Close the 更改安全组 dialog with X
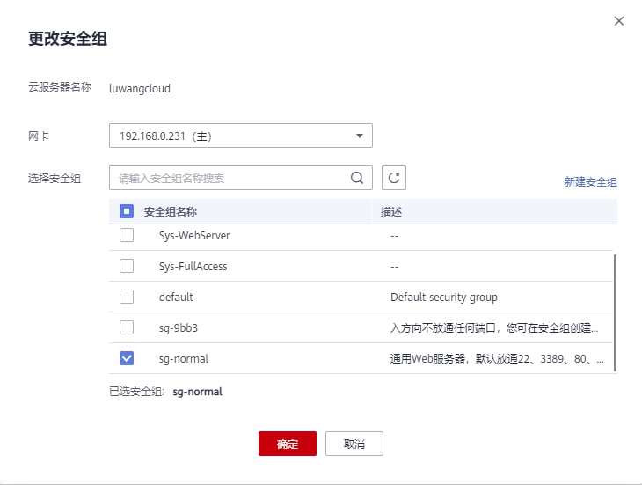The height and width of the screenshot is (485, 642). [619, 21]
